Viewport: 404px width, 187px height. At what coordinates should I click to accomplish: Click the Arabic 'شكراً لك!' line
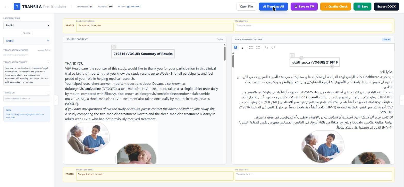point(386,72)
